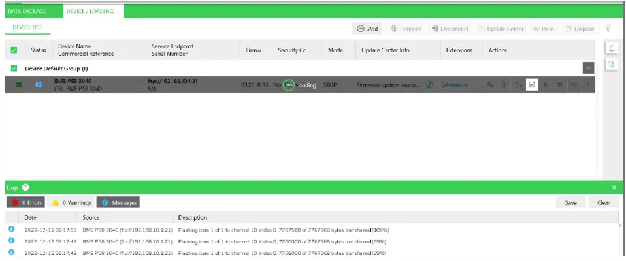Toggle the 0 Warnings log filter
This screenshot has width=626, height=261.
(71, 202)
